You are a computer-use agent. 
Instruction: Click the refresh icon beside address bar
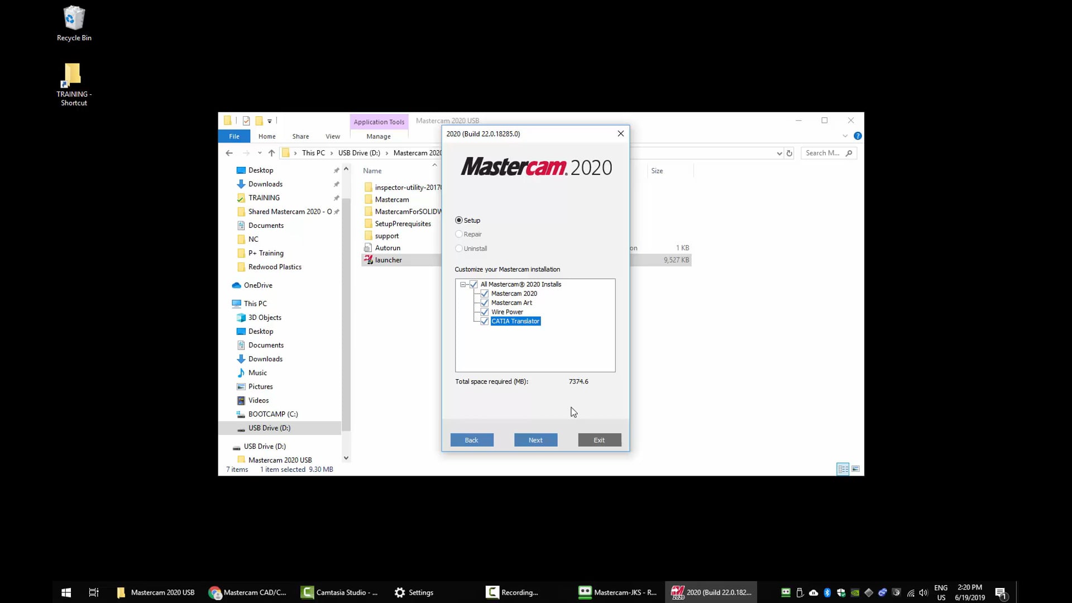(x=789, y=153)
